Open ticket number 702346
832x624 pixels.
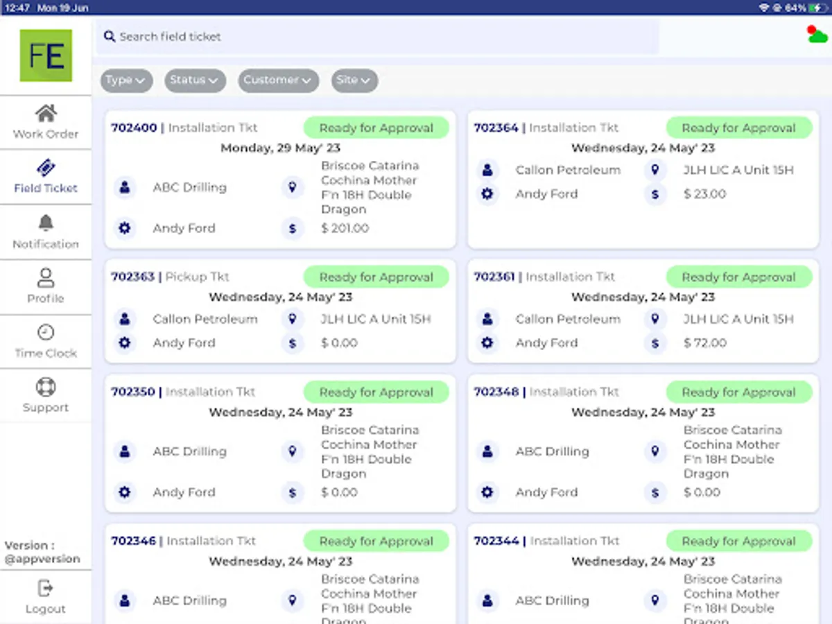[x=134, y=541]
